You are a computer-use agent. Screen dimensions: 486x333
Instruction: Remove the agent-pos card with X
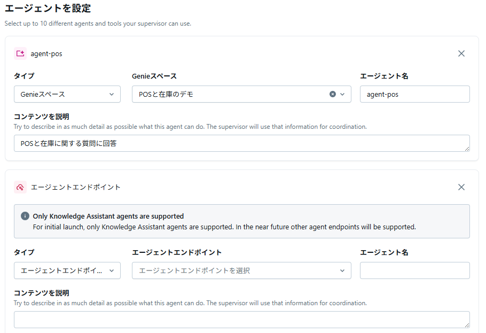[x=461, y=53]
